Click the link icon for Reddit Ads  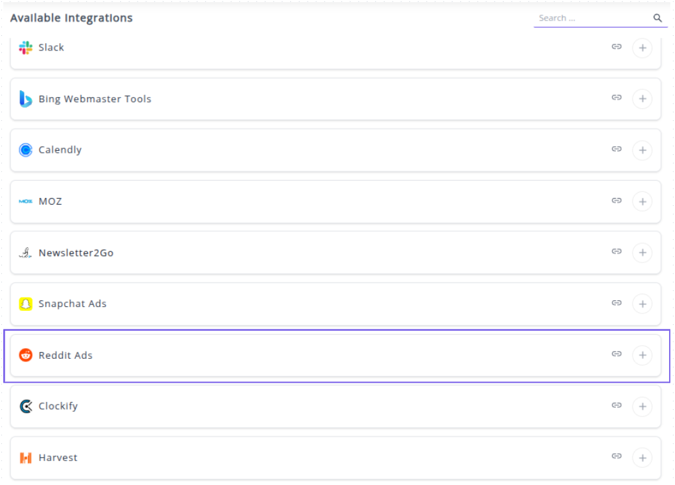pos(617,354)
